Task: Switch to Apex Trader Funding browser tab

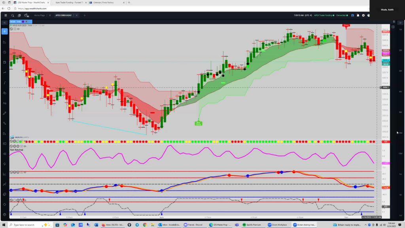Action: pyautogui.click(x=69, y=3)
